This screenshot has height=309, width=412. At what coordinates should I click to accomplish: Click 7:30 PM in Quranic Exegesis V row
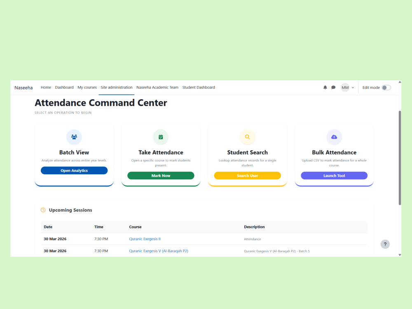101,251
